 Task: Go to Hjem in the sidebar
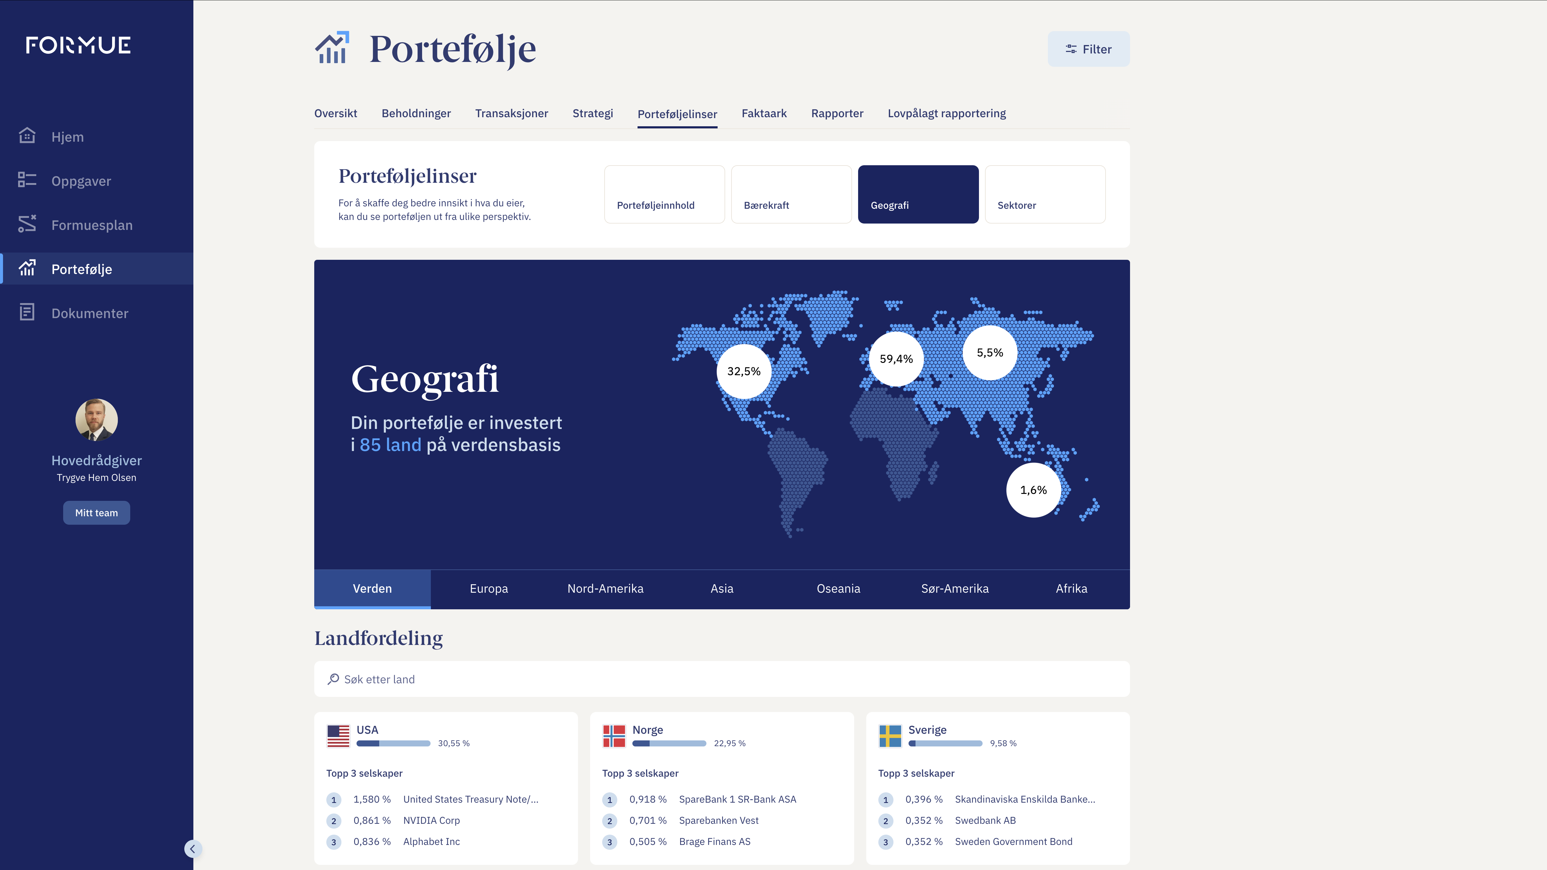pyautogui.click(x=97, y=136)
